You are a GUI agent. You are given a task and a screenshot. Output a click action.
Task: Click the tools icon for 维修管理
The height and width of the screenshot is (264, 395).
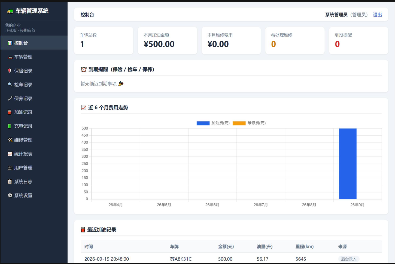10,140
